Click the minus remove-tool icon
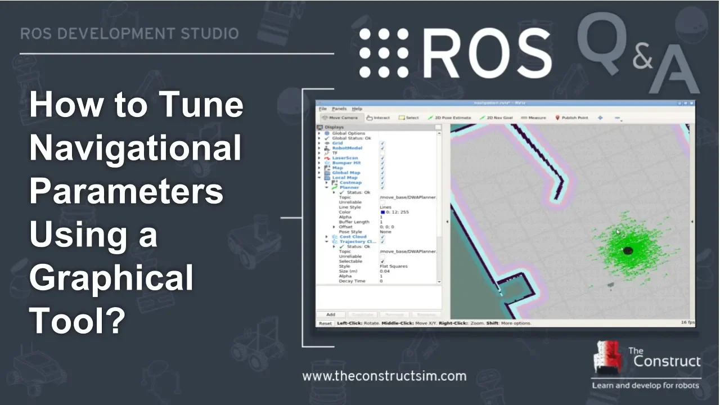This screenshot has width=720, height=405. tap(617, 118)
